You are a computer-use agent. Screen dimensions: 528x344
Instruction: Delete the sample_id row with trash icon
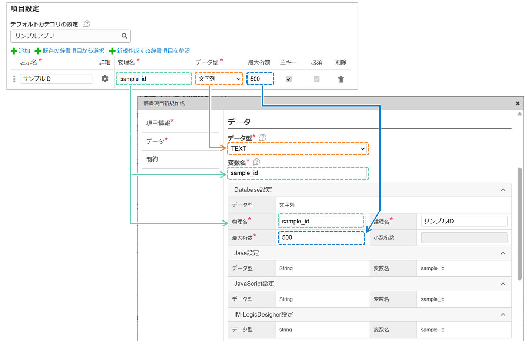coord(341,79)
